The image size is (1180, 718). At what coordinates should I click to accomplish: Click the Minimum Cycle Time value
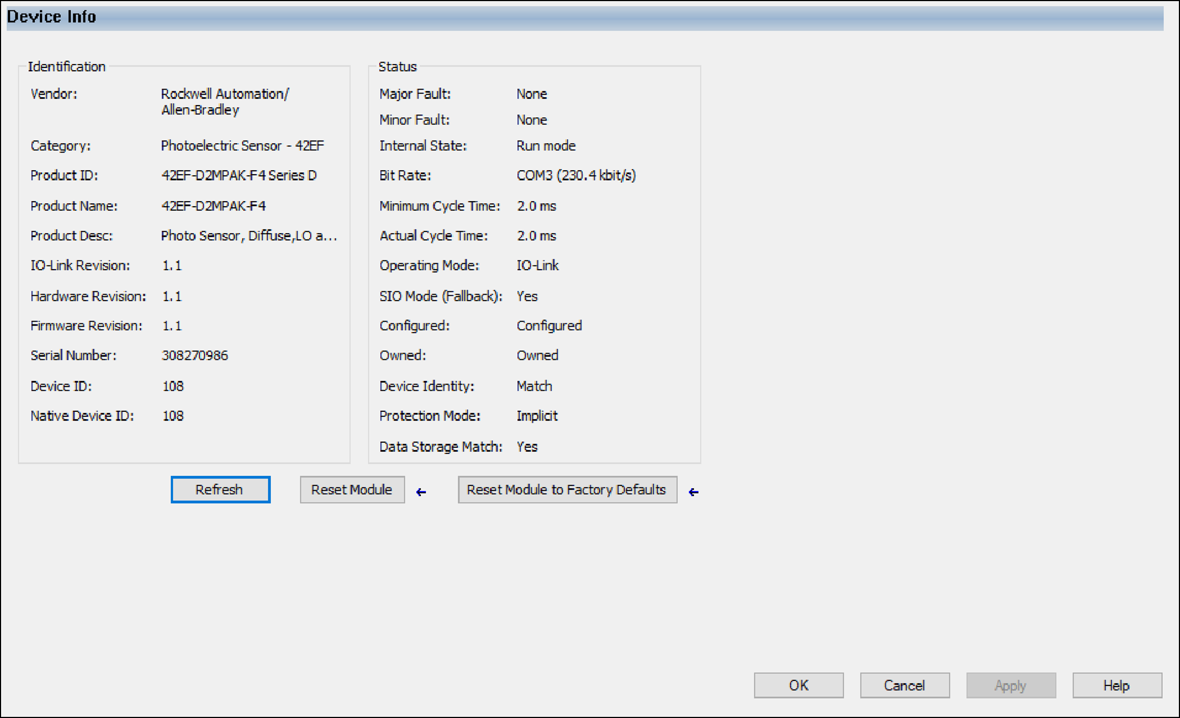tap(536, 206)
